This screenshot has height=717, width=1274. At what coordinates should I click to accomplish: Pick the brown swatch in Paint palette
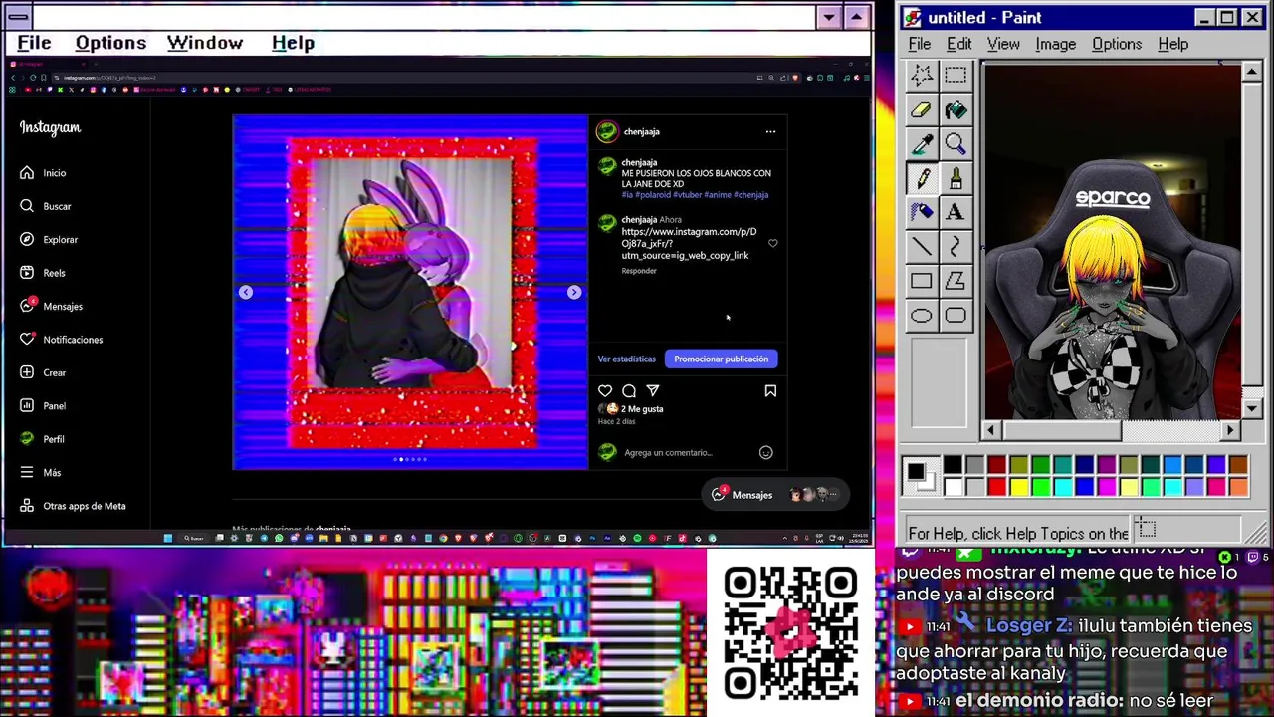pos(1237,465)
